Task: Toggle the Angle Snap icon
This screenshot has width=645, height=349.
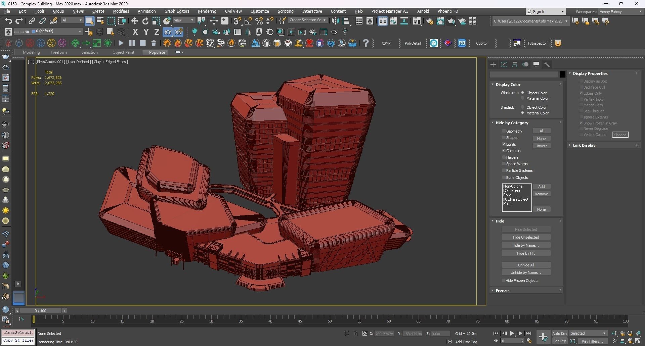Action: pos(248,21)
